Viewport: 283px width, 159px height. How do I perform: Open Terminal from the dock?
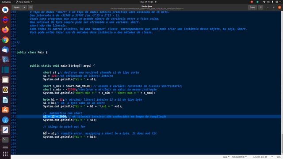pyautogui.click(x=5, y=140)
